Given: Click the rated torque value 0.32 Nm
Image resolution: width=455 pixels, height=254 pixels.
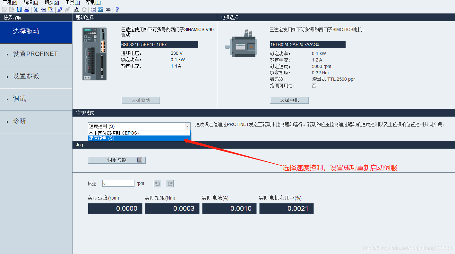Looking at the screenshot, I should point(320,73).
